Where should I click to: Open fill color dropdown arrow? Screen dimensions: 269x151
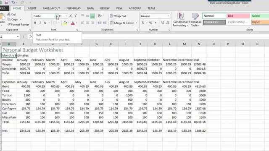point(69,23)
